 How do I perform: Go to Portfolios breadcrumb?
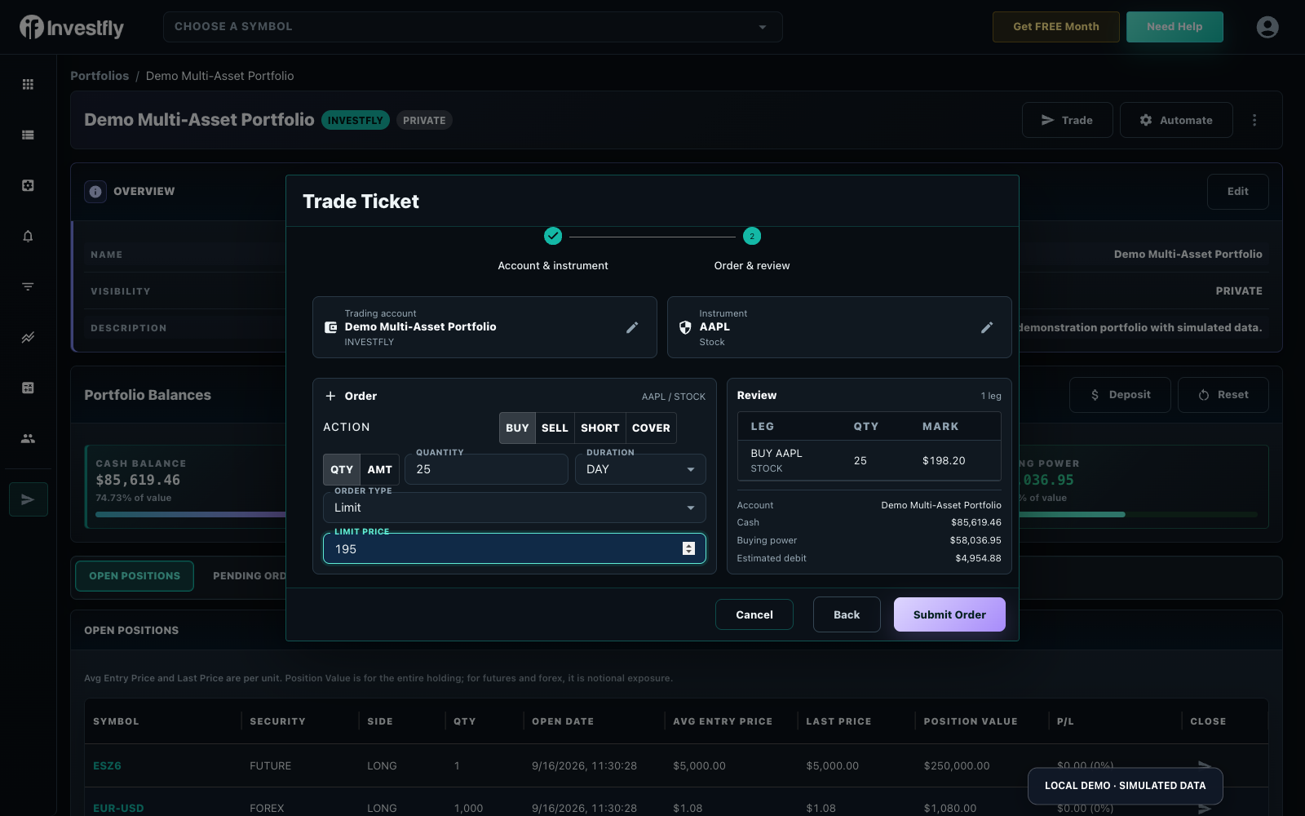[x=100, y=76]
